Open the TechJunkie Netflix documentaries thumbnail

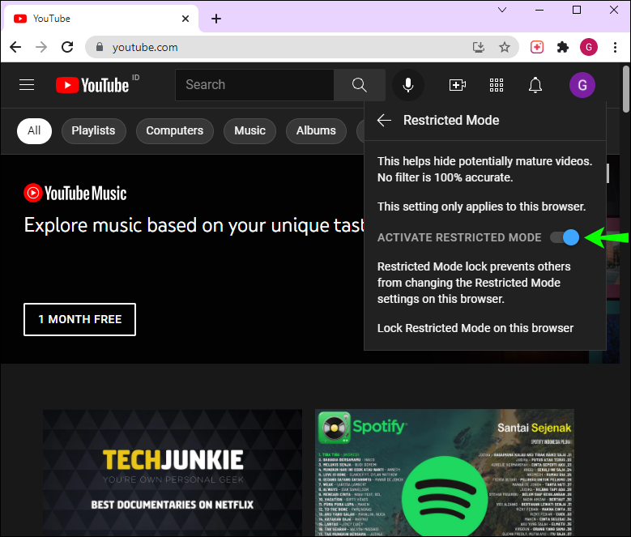(173, 473)
